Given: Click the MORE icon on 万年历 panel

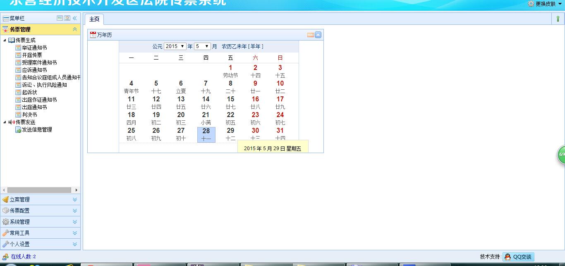Looking at the screenshot, I should (310, 35).
